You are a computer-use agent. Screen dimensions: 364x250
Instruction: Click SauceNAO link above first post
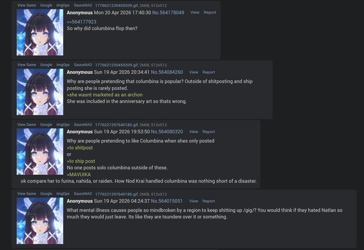[x=83, y=5]
